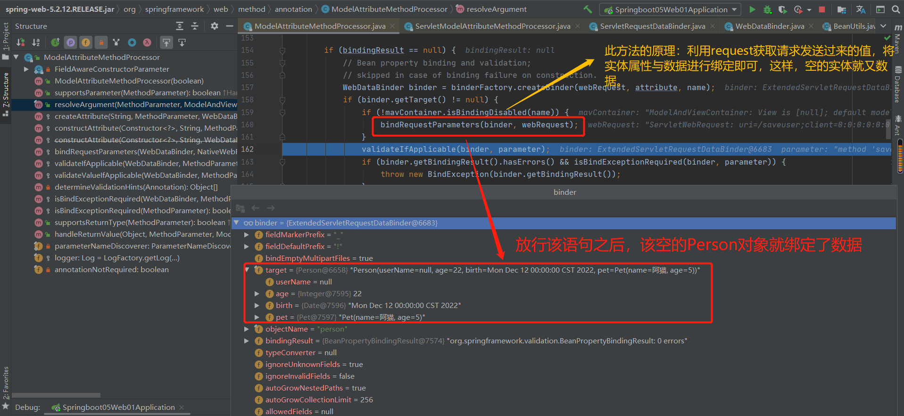Close the ModelAttributeMethodProcessor.java tab
Screen dimensions: 904x416
tap(392, 26)
